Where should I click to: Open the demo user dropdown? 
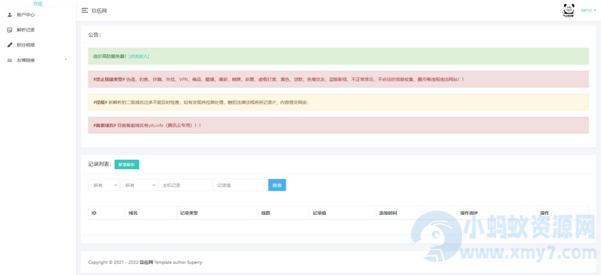point(588,11)
